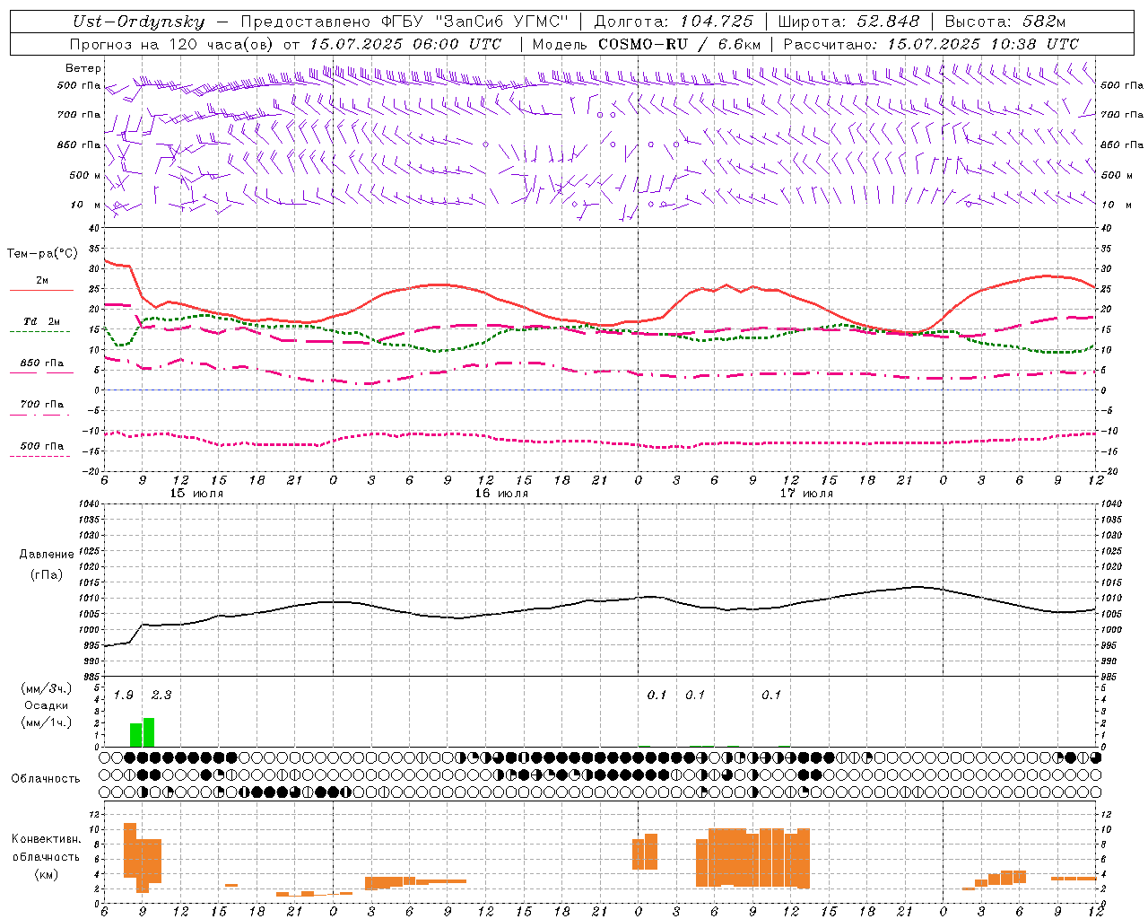Click the model name COSMO-RU / 6.6км
This screenshot has height=919, width=1148.
(680, 44)
